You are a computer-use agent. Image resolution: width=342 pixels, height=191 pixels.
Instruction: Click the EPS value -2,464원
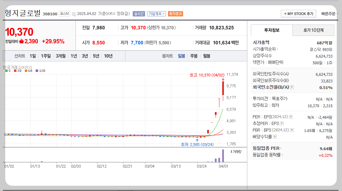point(325,117)
